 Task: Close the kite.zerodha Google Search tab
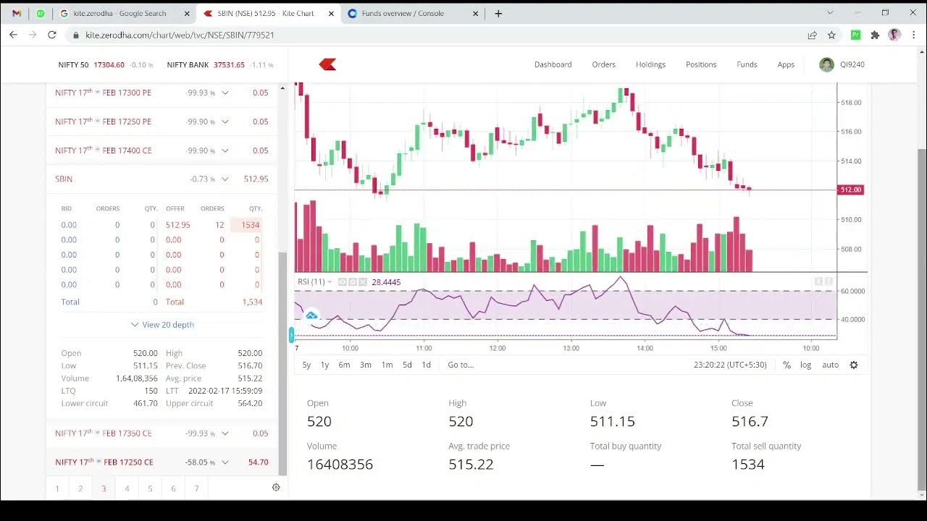(188, 13)
